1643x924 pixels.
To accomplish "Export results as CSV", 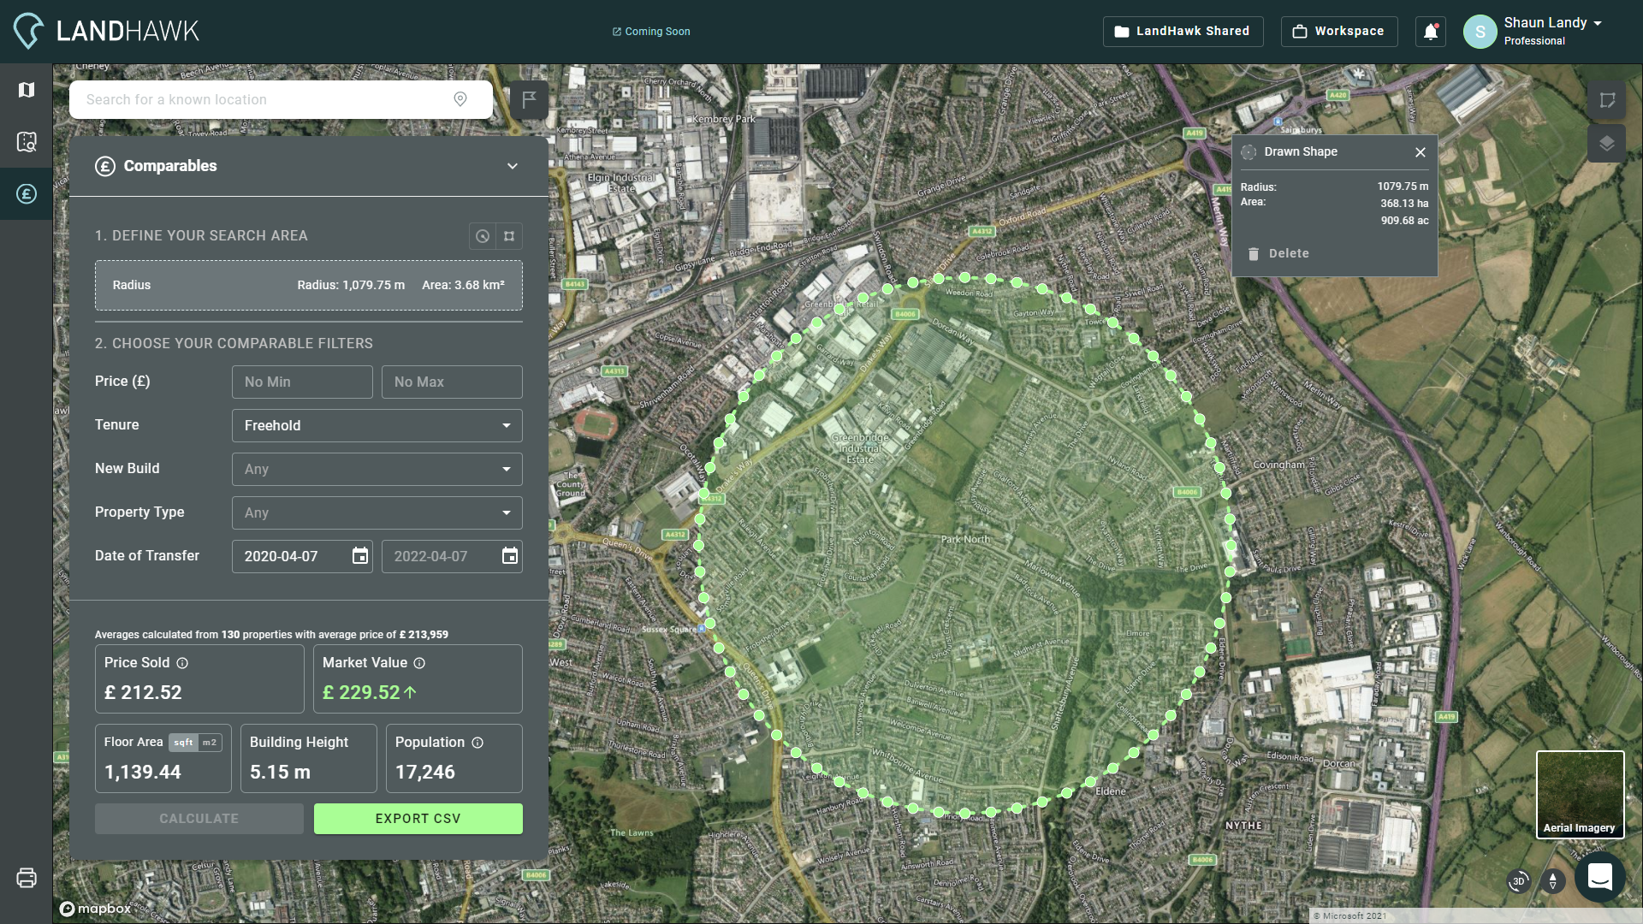I will [418, 819].
